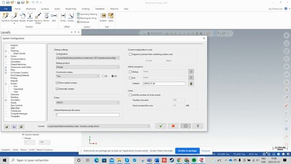
Task: Select the Rotate tool
Action: 22,17
